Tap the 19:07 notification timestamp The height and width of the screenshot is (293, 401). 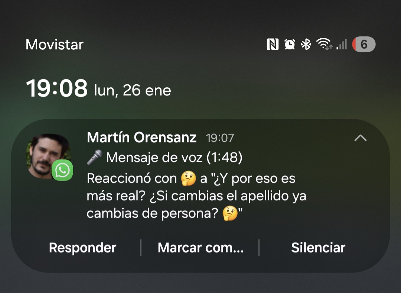[x=220, y=138]
